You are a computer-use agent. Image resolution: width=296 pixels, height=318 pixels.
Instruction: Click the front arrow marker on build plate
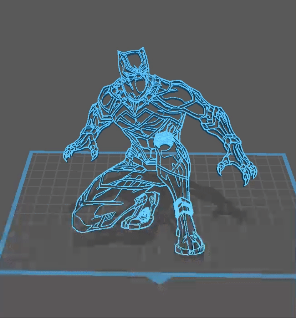click(159, 280)
